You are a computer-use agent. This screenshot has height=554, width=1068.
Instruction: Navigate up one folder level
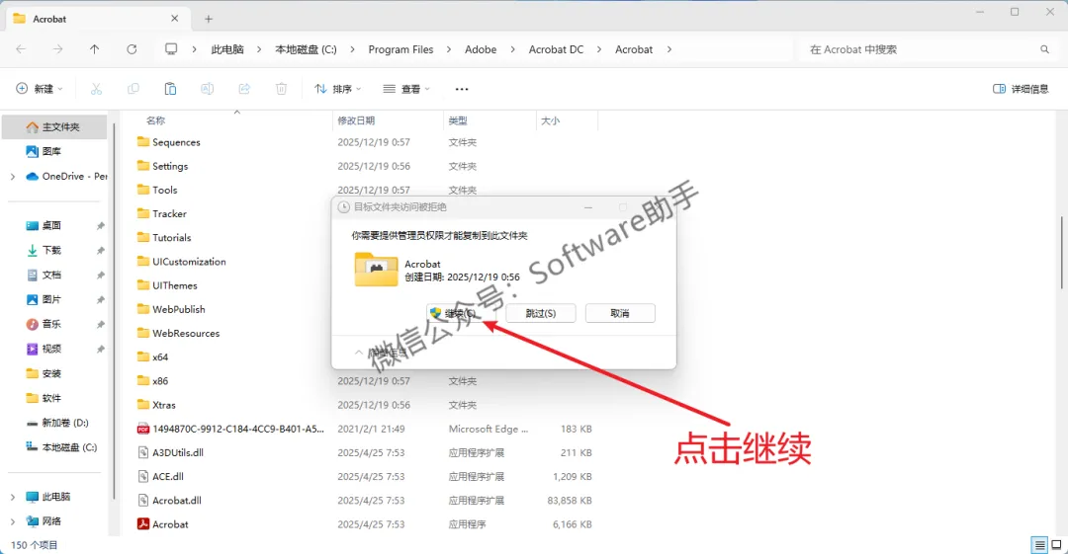[x=95, y=49]
